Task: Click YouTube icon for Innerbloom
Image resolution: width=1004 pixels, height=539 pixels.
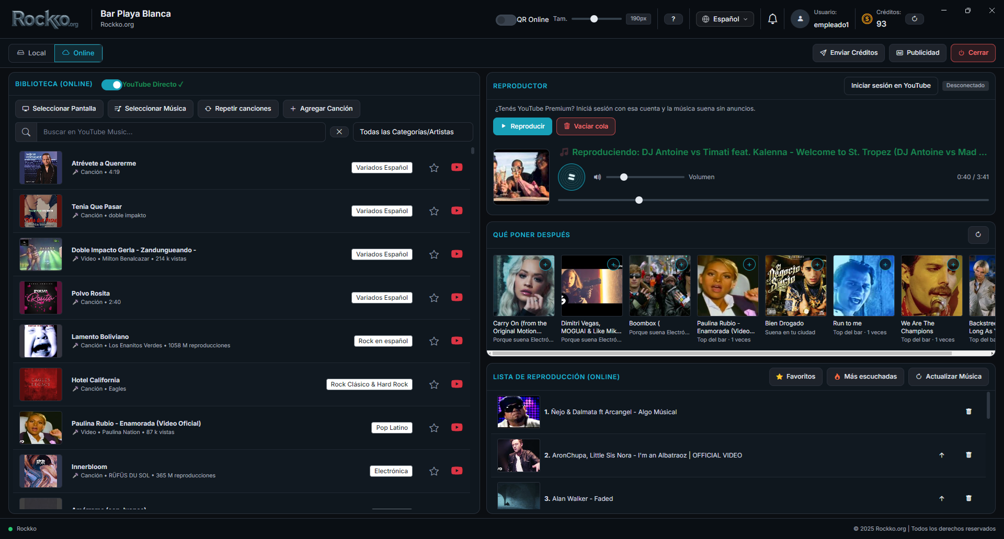Action: point(457,471)
